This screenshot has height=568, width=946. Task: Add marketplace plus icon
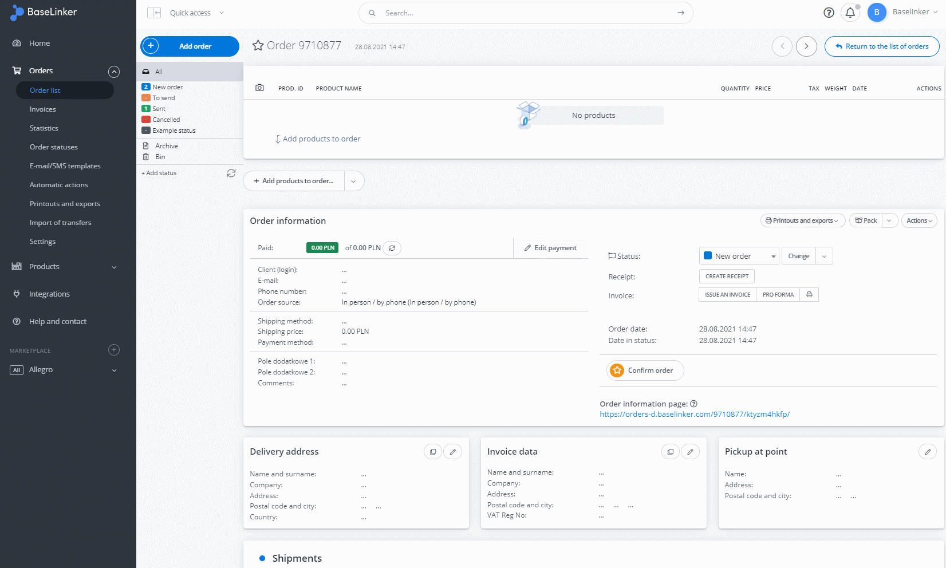point(114,350)
